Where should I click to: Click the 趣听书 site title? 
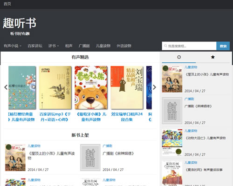[20, 23]
